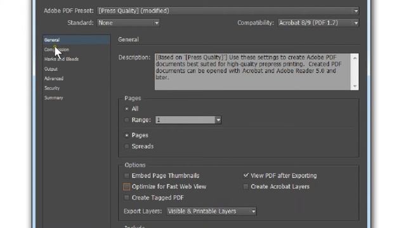Image resolution: width=406 pixels, height=228 pixels.
Task: Click inside the Description text box
Action: 252,72
